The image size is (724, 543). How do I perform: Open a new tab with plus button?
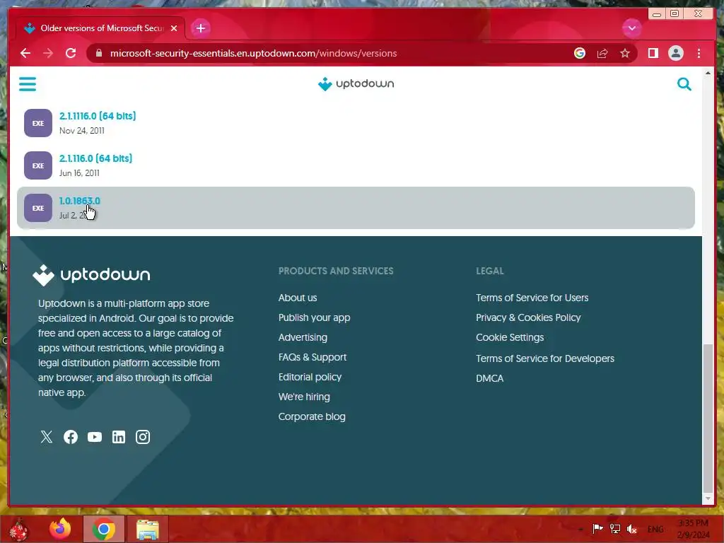[200, 28]
